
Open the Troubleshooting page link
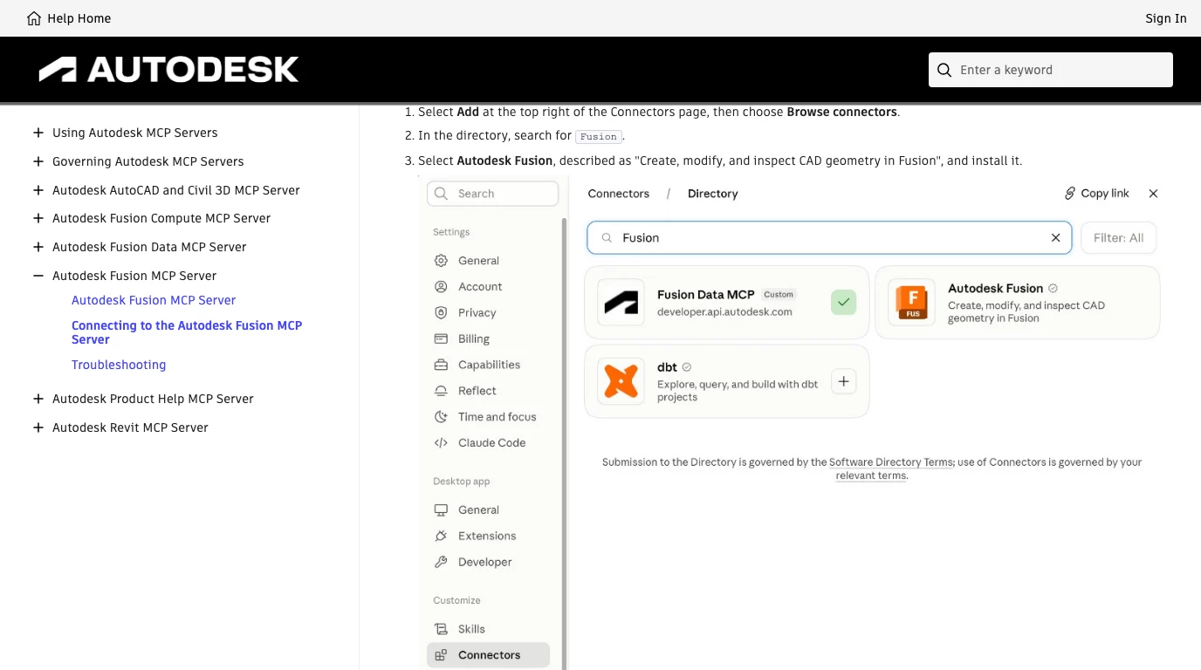pos(119,365)
